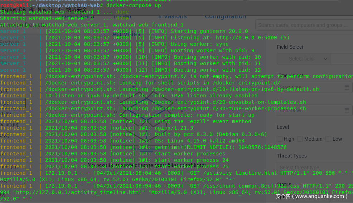Focus the search users, computers and groups box
The image size is (353, 203).
click(x=304, y=25)
